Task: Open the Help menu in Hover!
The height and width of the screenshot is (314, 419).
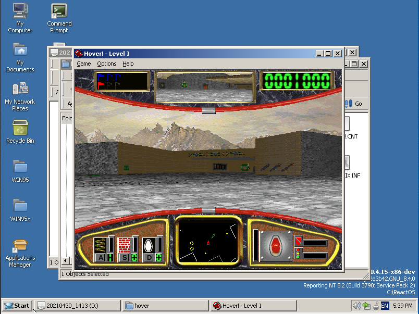Action: 128,64
